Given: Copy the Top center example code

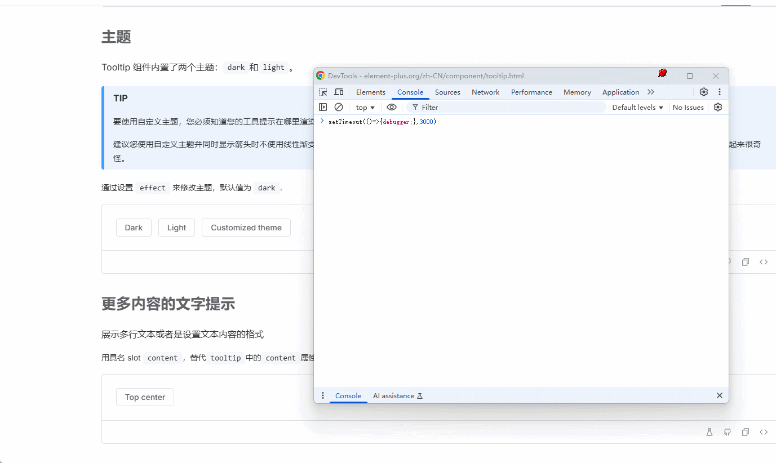Looking at the screenshot, I should (745, 432).
